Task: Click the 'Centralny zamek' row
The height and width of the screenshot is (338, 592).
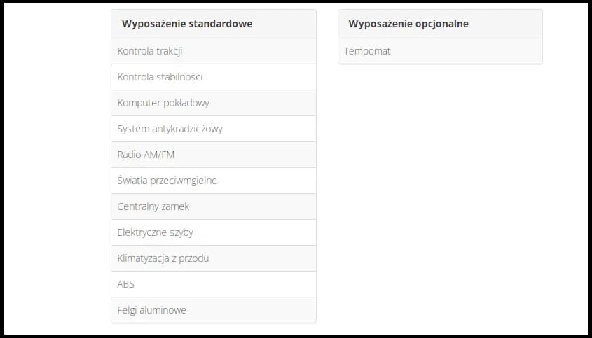Action: [x=213, y=206]
